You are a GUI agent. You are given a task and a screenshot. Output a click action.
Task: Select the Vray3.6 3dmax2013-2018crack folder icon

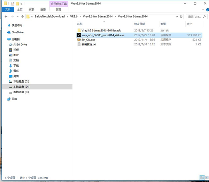click(x=79, y=31)
